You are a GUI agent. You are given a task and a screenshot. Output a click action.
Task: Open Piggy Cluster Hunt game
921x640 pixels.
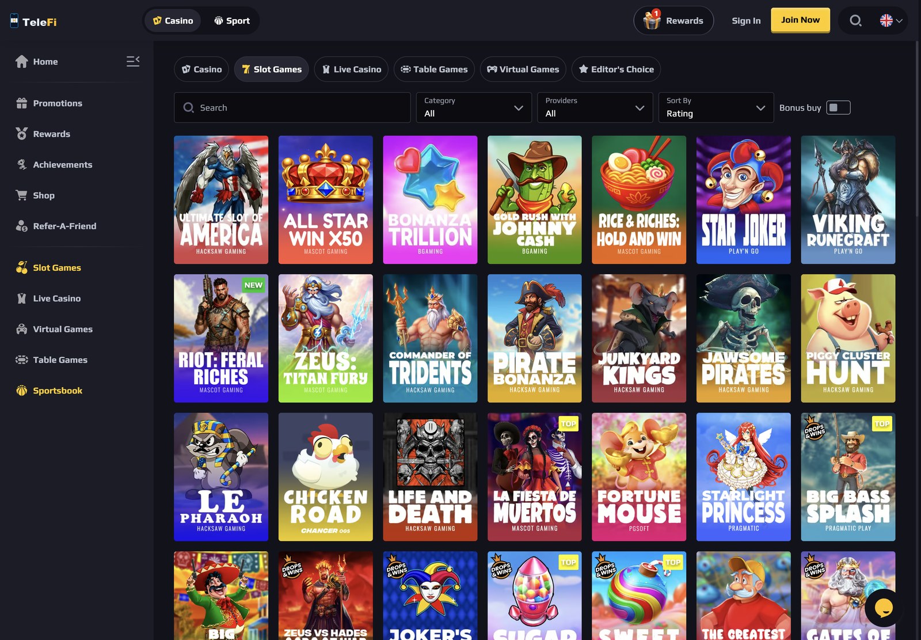pyautogui.click(x=848, y=338)
